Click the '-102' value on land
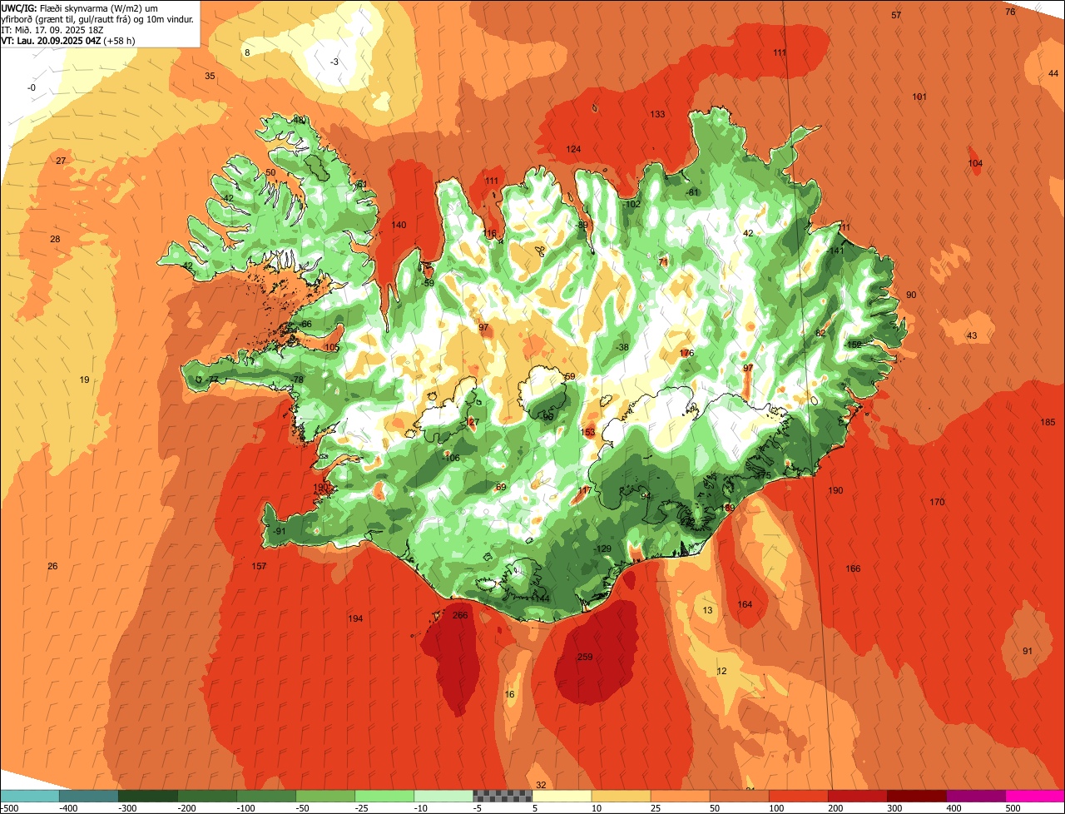Viewport: 1065px width, 814px height. [632, 205]
